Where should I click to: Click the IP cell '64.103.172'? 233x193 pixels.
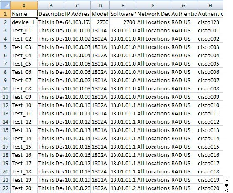tap(77, 22)
